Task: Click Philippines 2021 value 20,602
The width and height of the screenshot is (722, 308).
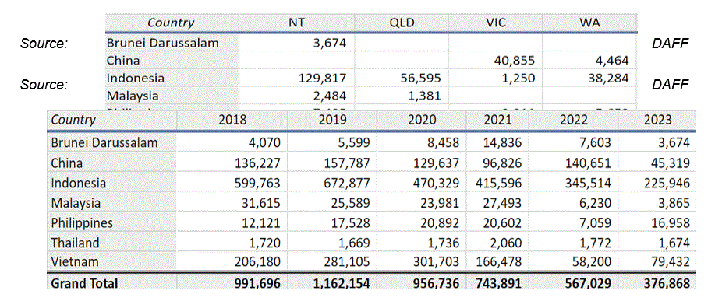Action: 502,222
